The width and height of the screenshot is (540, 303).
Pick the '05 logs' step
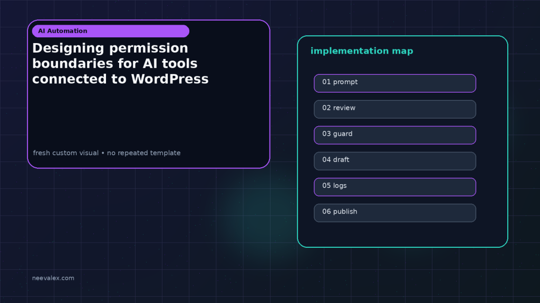[x=394, y=187]
